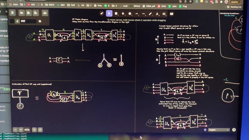Expand the PjW bookmark folder

click(x=71, y=5)
